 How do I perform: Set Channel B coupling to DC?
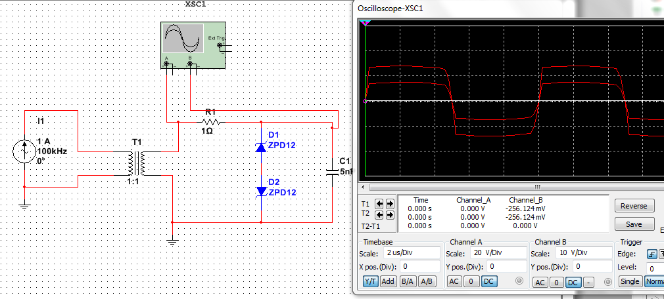click(573, 283)
